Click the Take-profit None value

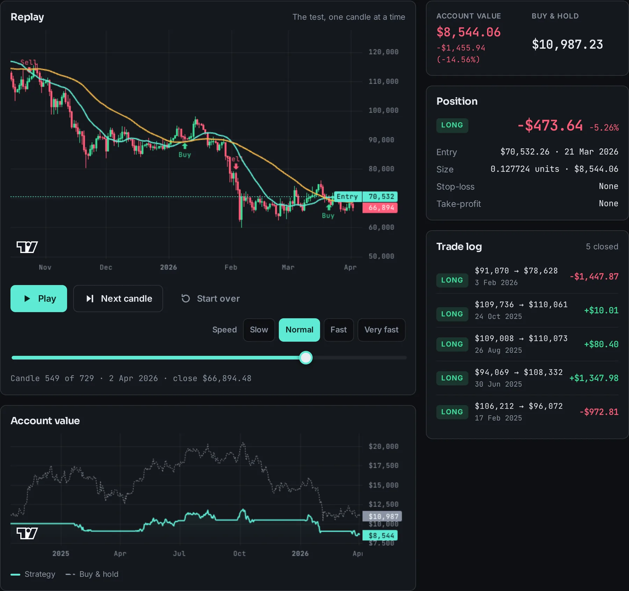(x=608, y=203)
